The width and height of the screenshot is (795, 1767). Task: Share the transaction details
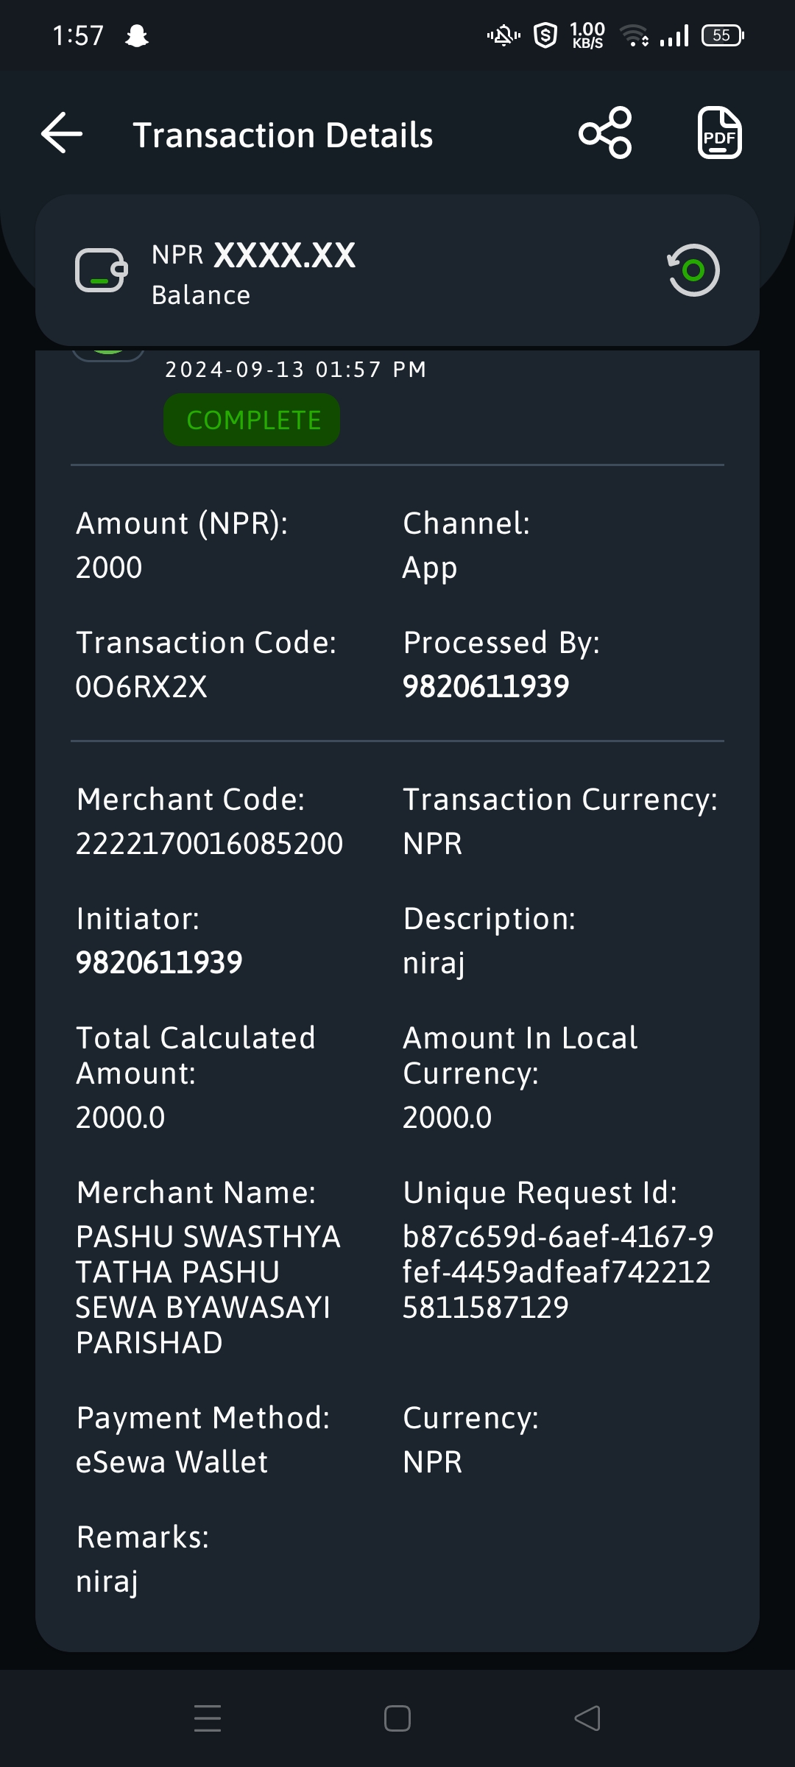click(x=605, y=133)
